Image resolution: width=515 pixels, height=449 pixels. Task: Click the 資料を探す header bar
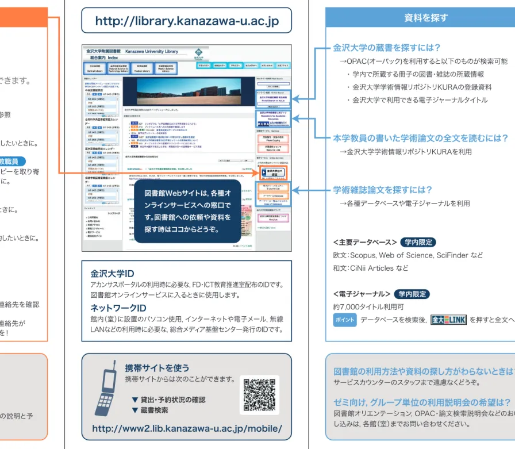(x=420, y=17)
